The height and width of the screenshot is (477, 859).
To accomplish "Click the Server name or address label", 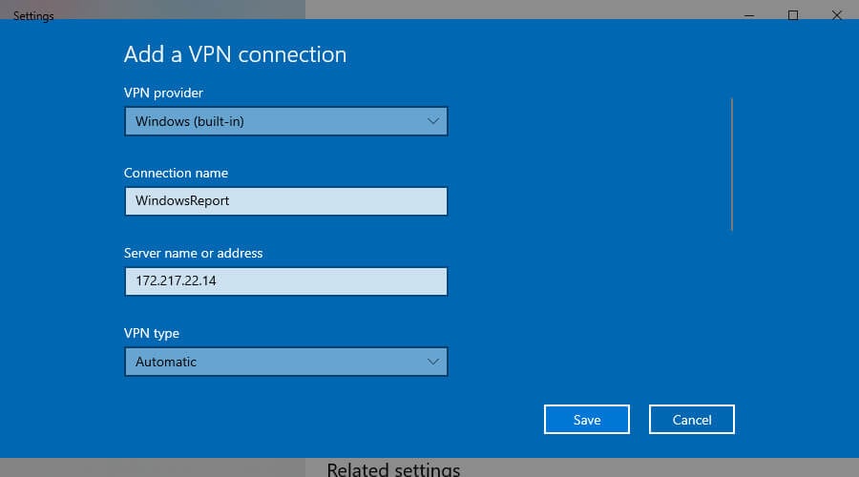I will (x=194, y=253).
